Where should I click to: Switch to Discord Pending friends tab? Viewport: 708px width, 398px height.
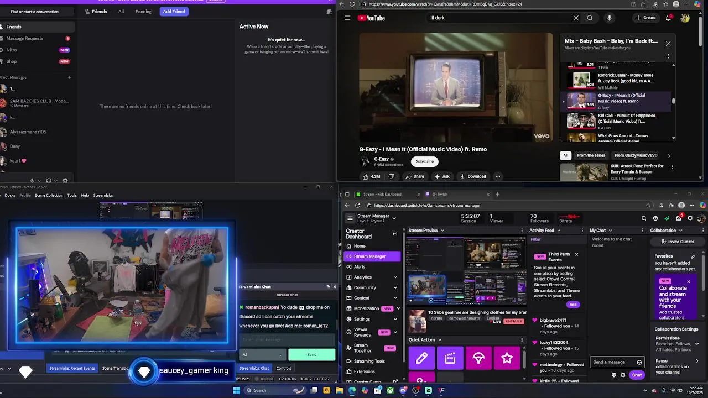[143, 11]
